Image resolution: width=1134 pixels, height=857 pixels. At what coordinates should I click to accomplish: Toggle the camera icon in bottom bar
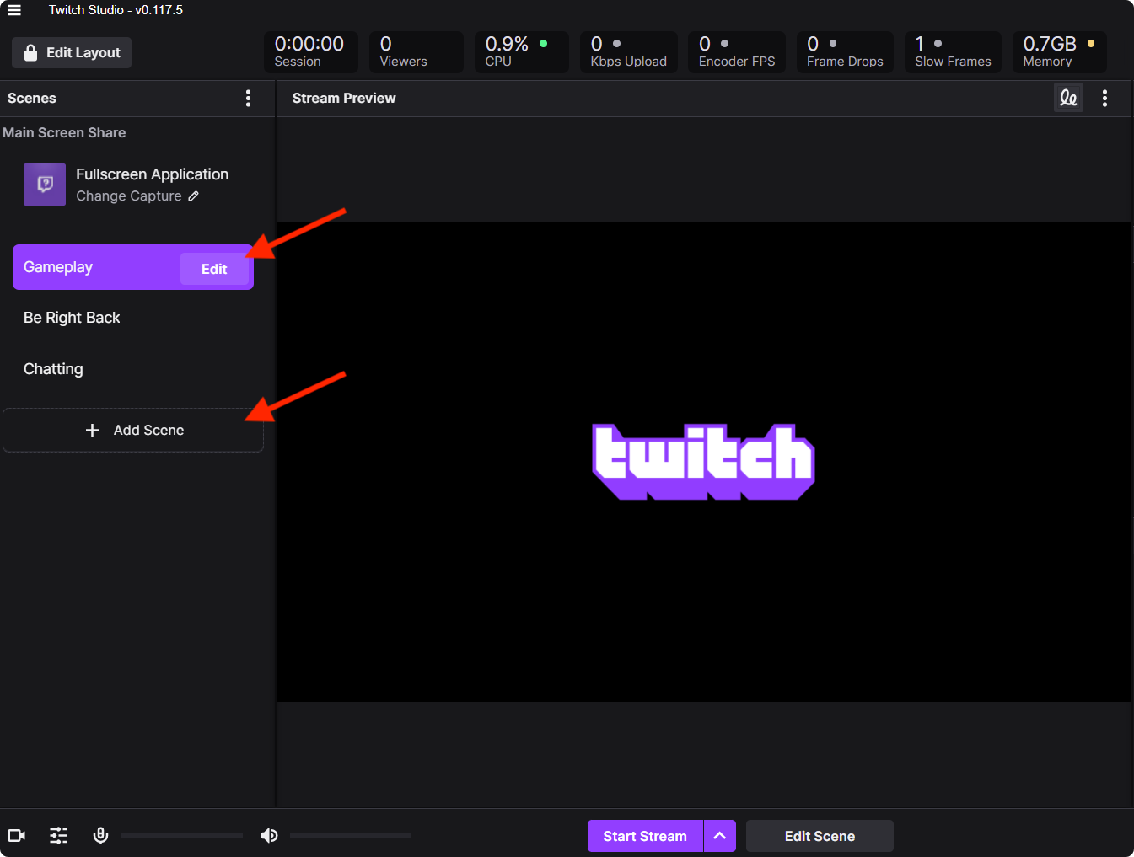tap(17, 836)
